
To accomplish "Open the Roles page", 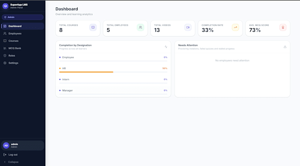I will point(22,55).
